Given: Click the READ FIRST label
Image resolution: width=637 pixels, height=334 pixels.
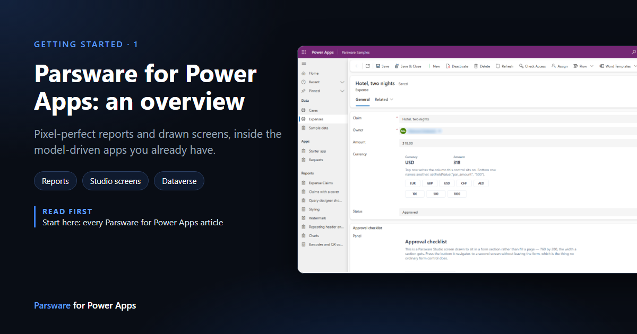Looking at the screenshot, I should [67, 212].
